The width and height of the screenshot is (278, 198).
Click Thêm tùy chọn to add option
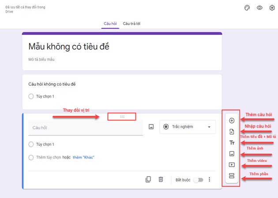click(x=49, y=158)
